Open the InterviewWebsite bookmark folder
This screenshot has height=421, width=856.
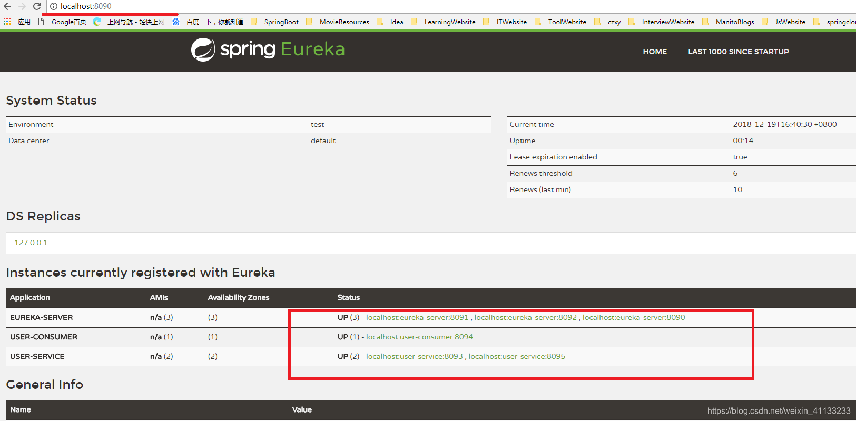pyautogui.click(x=661, y=22)
